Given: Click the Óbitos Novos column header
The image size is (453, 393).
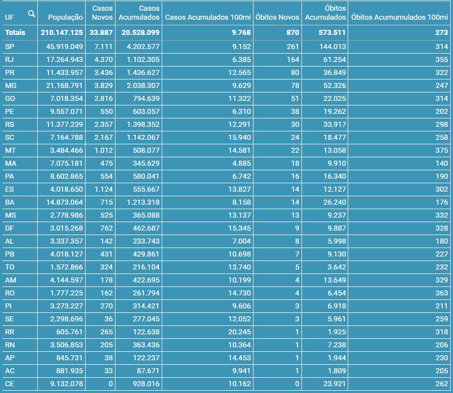Looking at the screenshot, I should click(x=277, y=17).
